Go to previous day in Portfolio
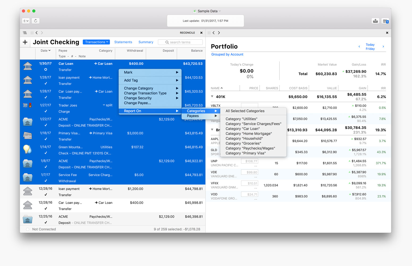 point(359,46)
